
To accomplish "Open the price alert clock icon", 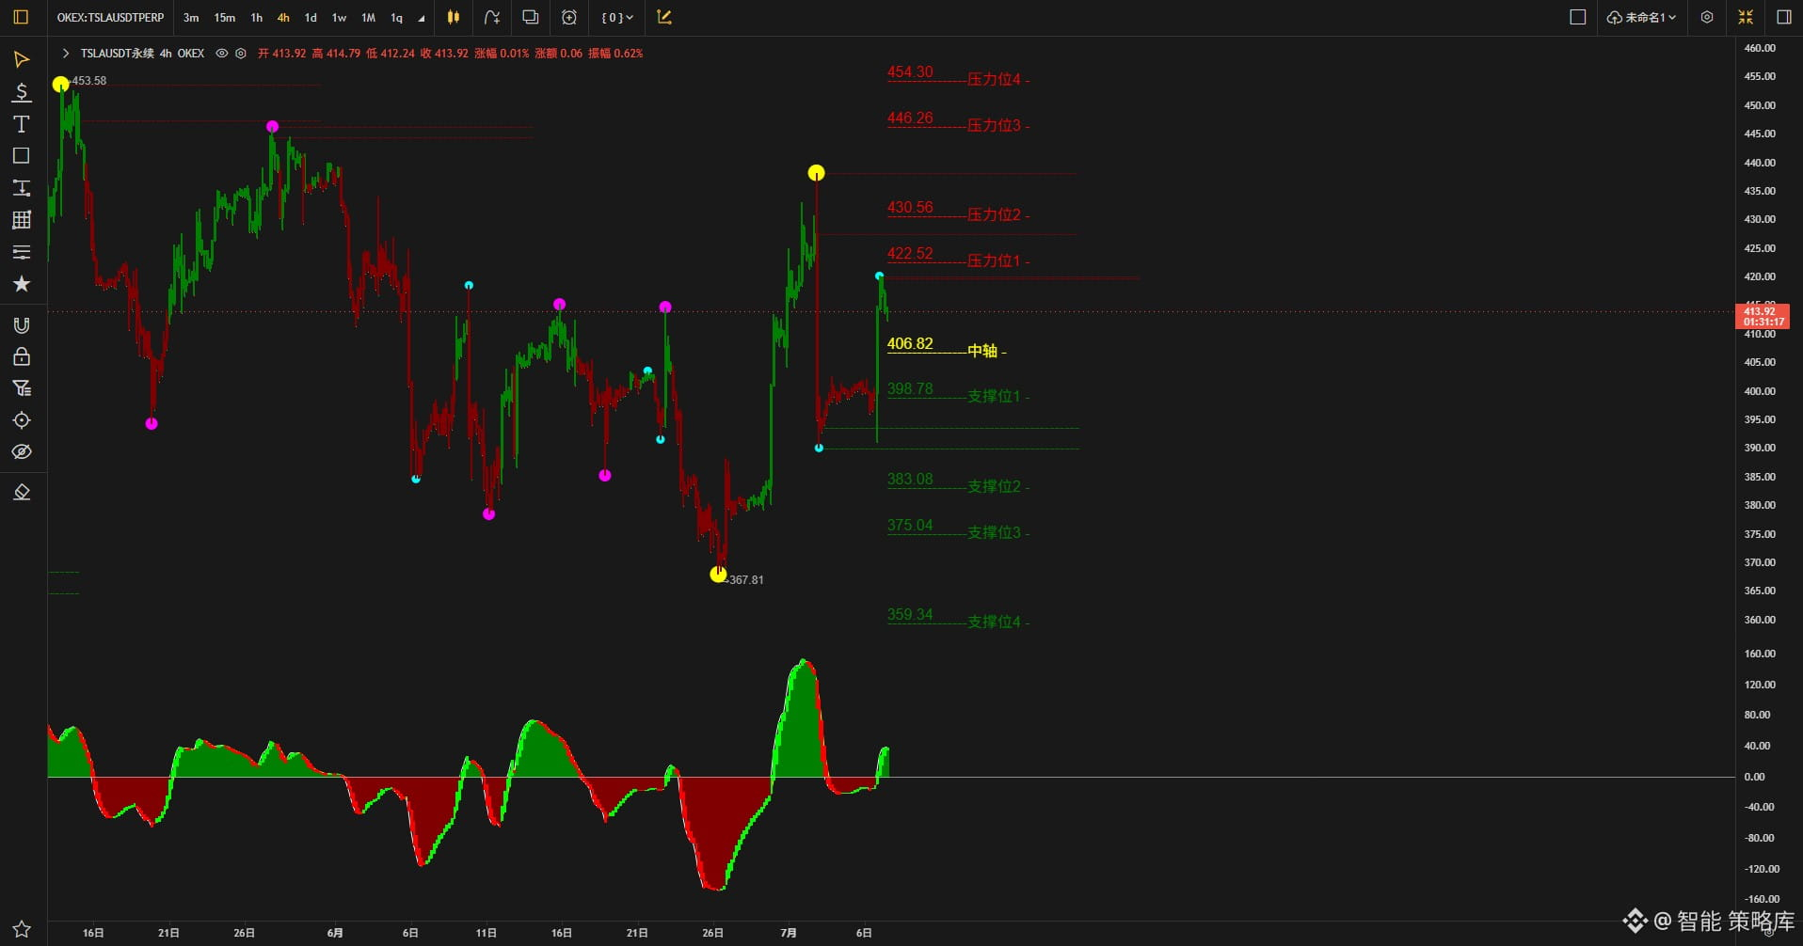I will tap(569, 17).
